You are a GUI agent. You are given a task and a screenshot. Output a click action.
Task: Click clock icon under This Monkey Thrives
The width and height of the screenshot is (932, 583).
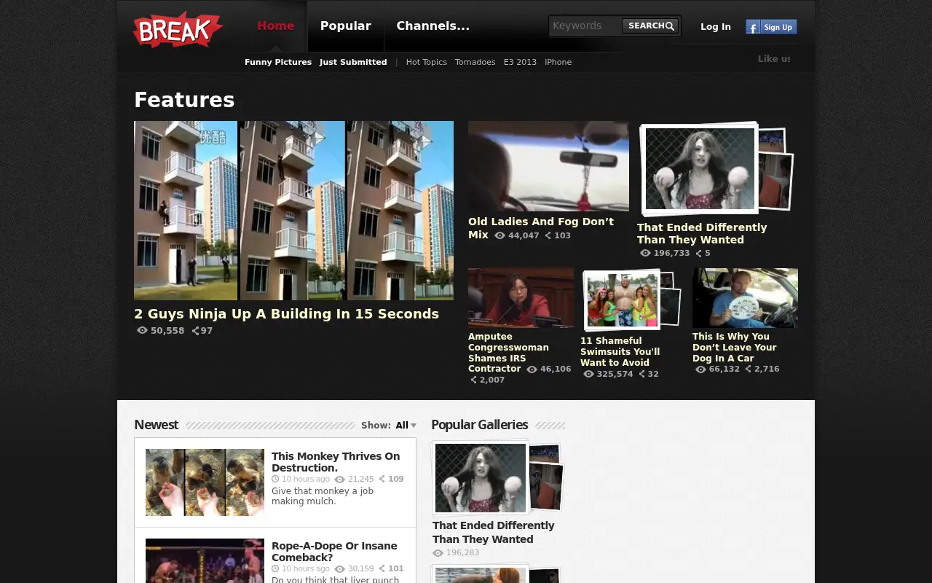coord(275,479)
